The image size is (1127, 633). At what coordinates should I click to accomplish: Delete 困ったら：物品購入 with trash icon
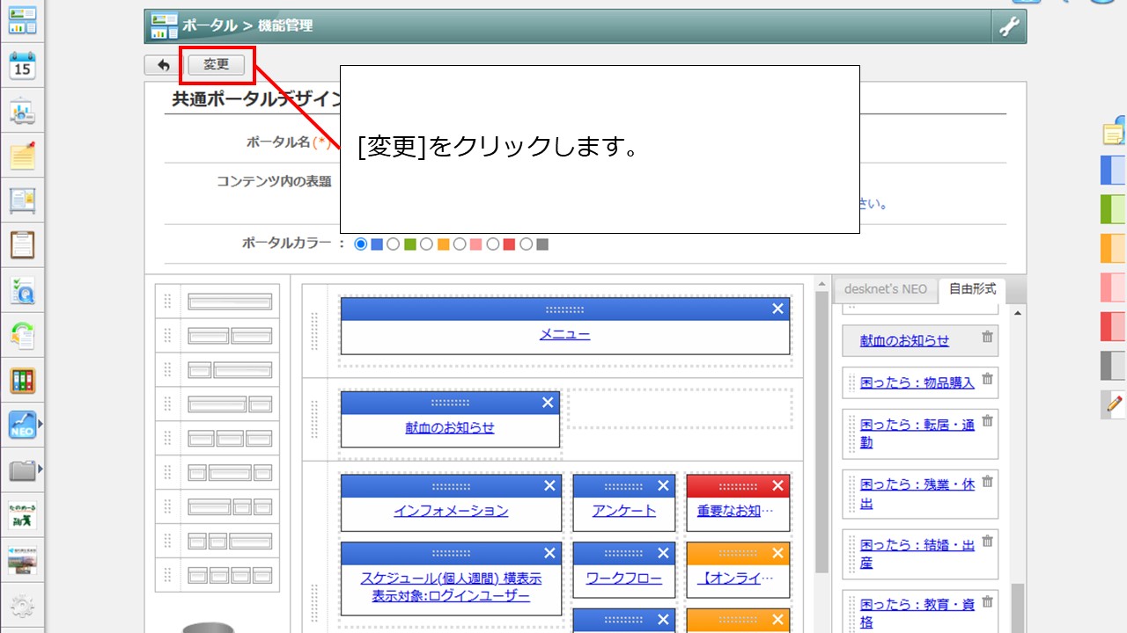click(x=987, y=379)
